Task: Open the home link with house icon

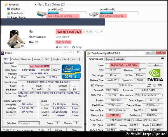Action: (x=62, y=47)
